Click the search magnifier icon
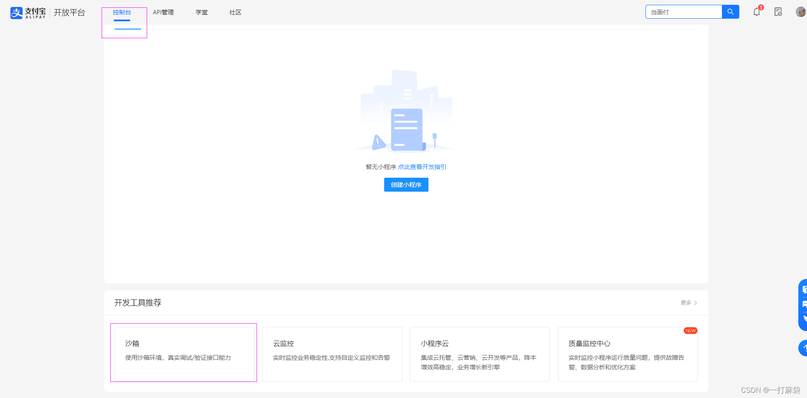807x398 pixels. click(730, 12)
